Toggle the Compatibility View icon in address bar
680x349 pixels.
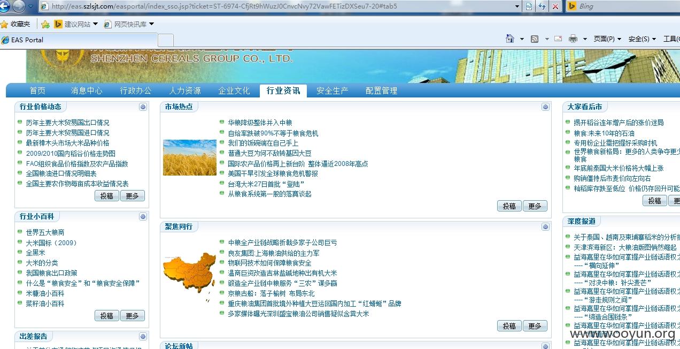coord(529,6)
